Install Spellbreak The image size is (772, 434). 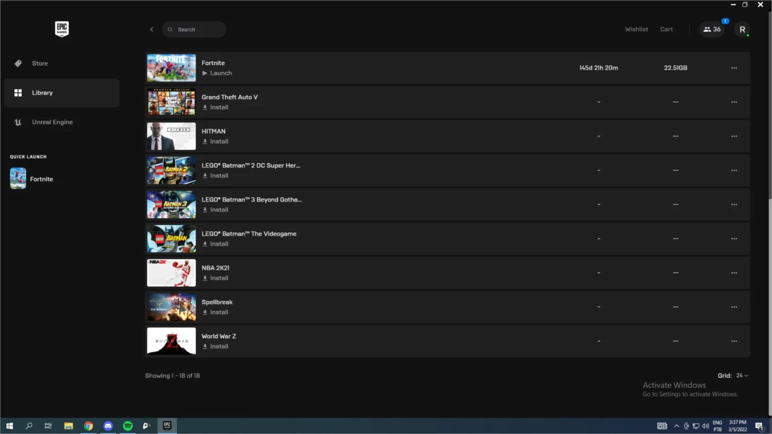click(x=215, y=312)
